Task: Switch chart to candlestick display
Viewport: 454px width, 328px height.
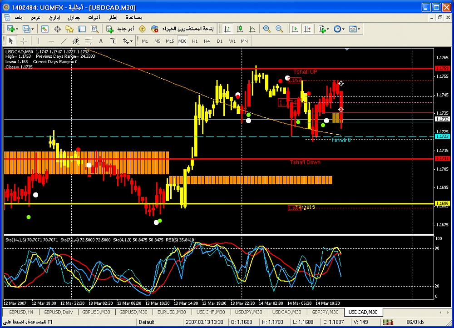Action: (x=240, y=29)
